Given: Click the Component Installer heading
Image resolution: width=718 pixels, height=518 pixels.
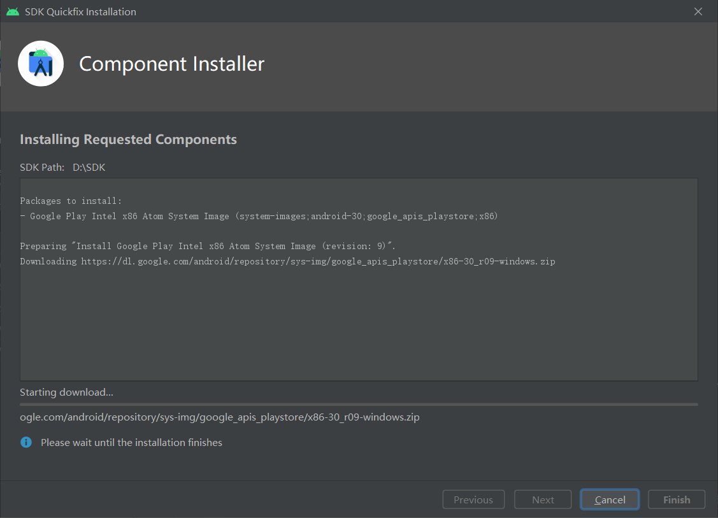Looking at the screenshot, I should [x=171, y=64].
